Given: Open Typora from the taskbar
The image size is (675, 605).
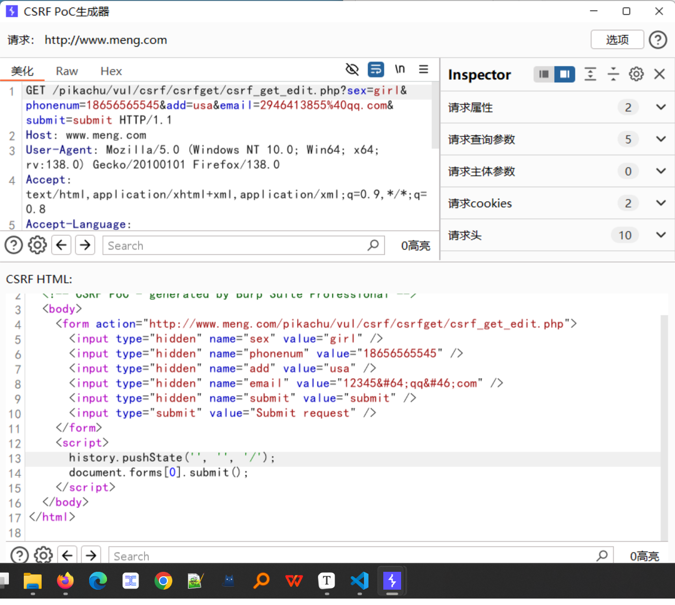Looking at the screenshot, I should (x=327, y=581).
